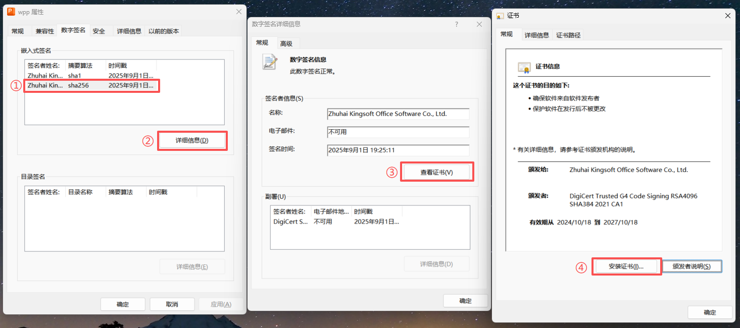Click the 名称 field with Zhuhai Kingsoft

tap(398, 114)
